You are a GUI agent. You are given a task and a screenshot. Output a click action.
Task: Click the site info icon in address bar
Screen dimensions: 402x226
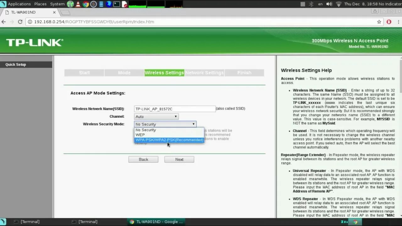click(30, 22)
